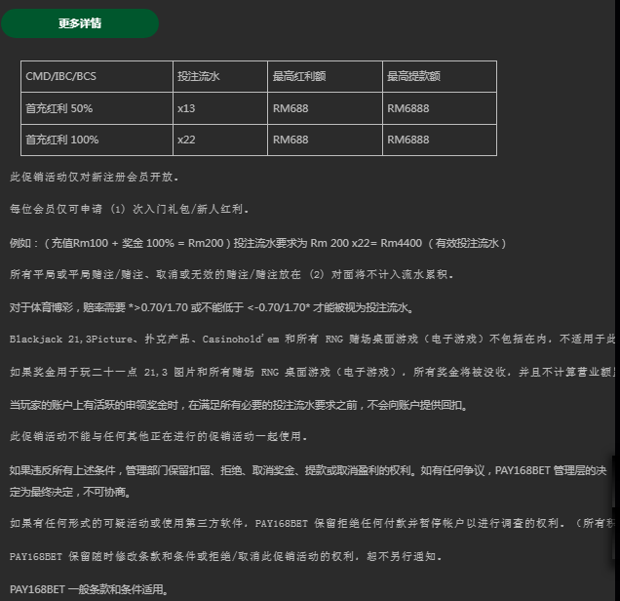Click RM6888 in the 100% bonus row
The width and height of the screenshot is (620, 601).
[x=440, y=140]
